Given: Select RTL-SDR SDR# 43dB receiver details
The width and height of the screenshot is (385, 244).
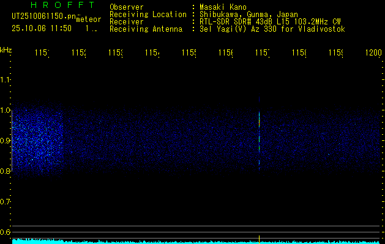Looking at the screenshot, I should (x=270, y=22).
